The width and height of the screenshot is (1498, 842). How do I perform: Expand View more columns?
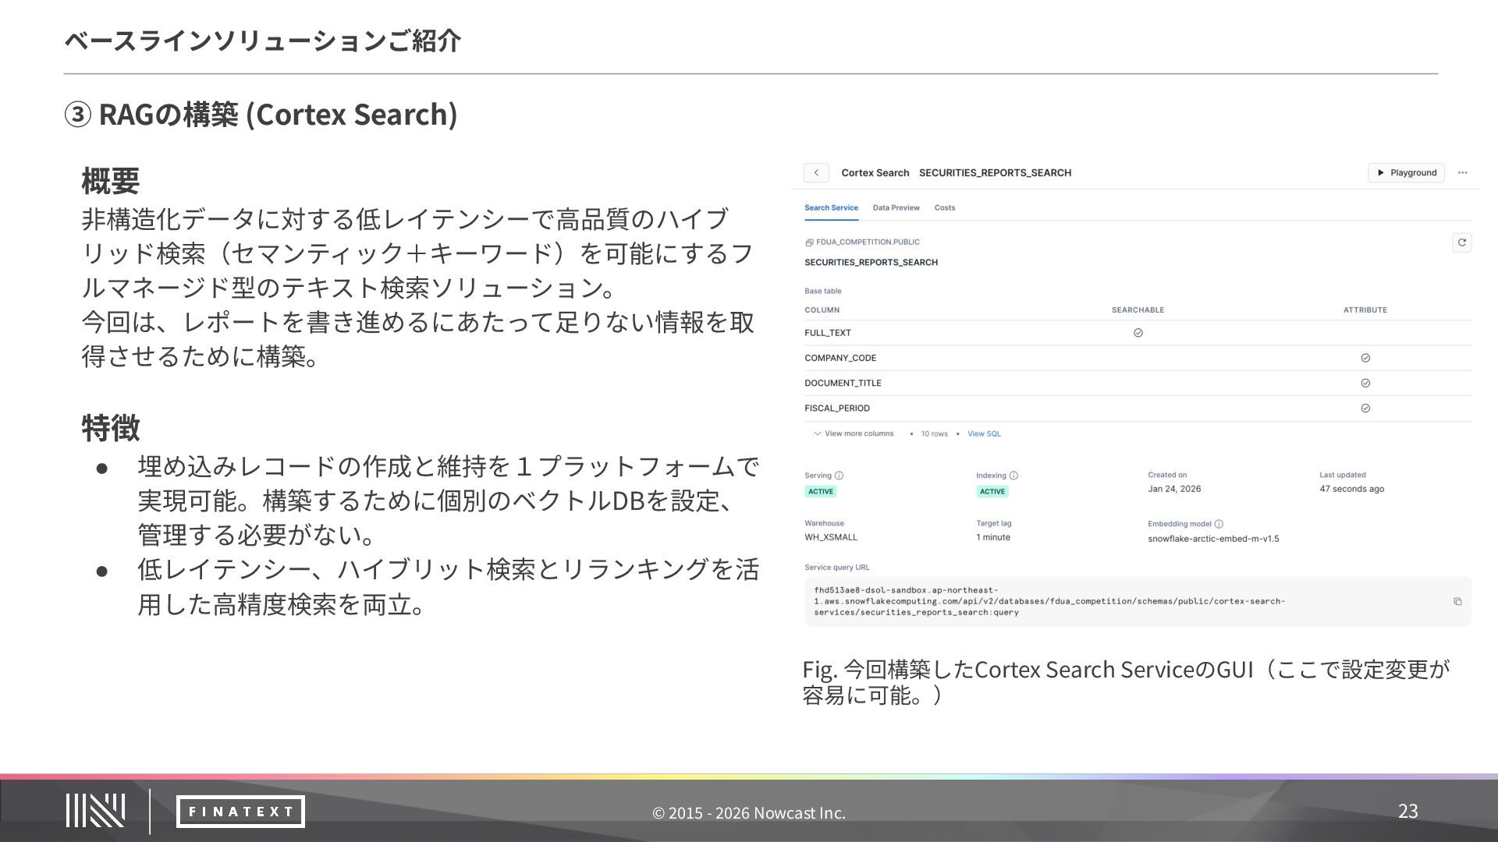(854, 433)
